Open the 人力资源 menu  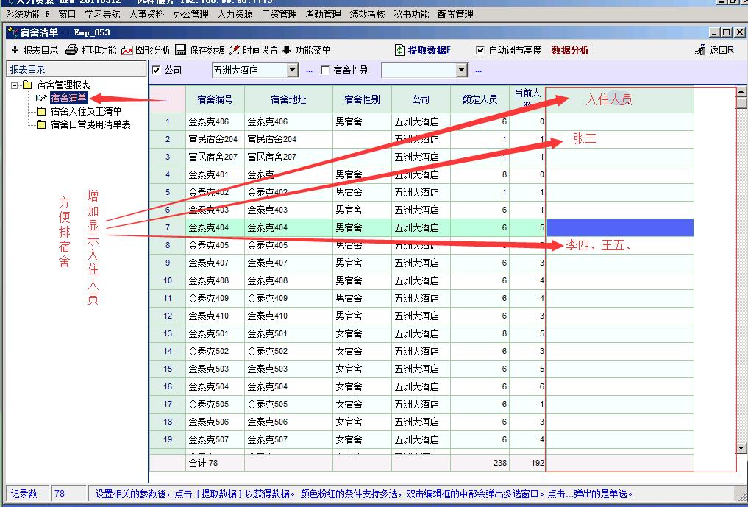pos(235,14)
